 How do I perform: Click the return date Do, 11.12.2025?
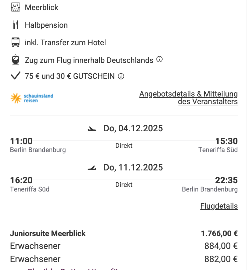(x=133, y=167)
